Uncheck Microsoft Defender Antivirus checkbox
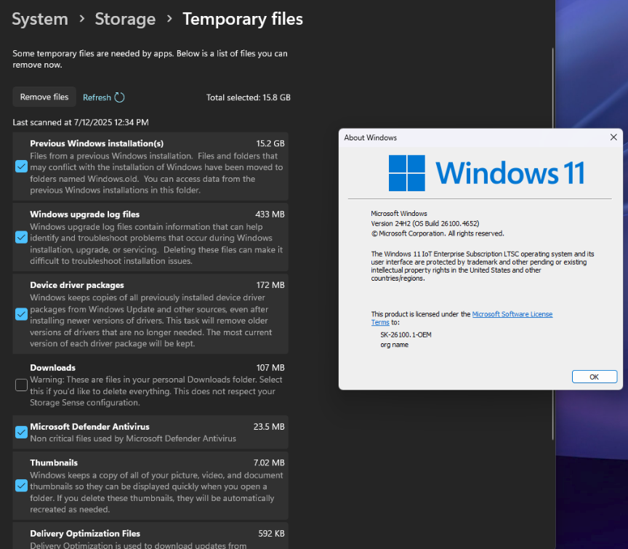Viewport: 628px width, 549px height. (21, 432)
